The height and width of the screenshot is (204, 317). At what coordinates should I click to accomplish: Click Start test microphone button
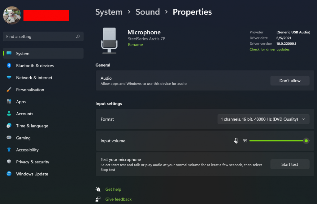[x=290, y=164]
